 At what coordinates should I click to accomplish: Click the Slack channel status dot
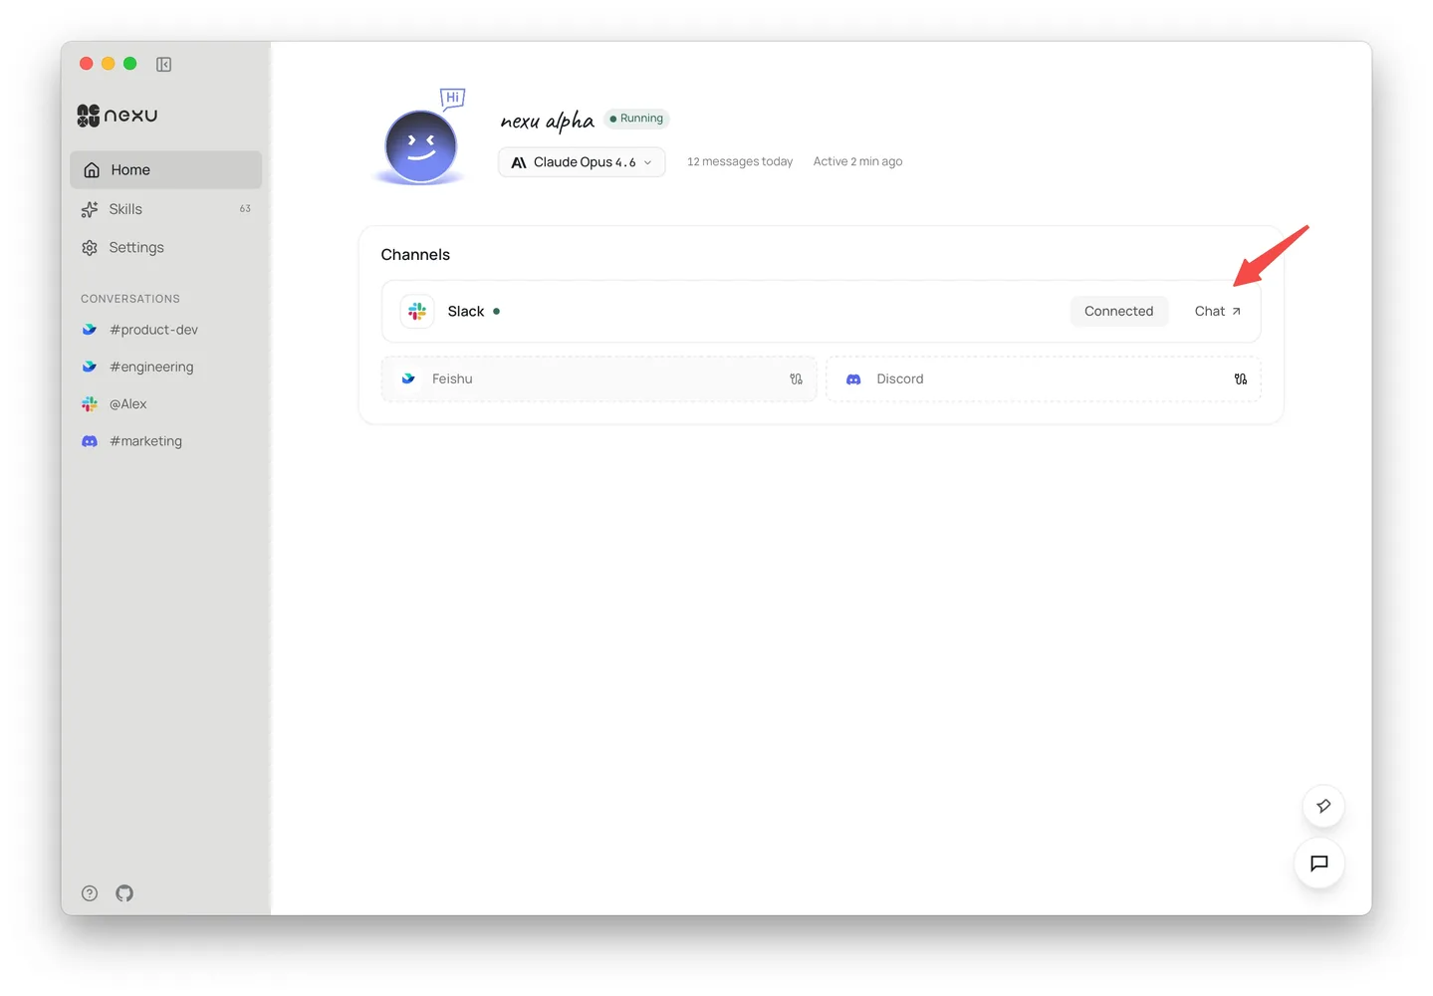[x=496, y=311]
